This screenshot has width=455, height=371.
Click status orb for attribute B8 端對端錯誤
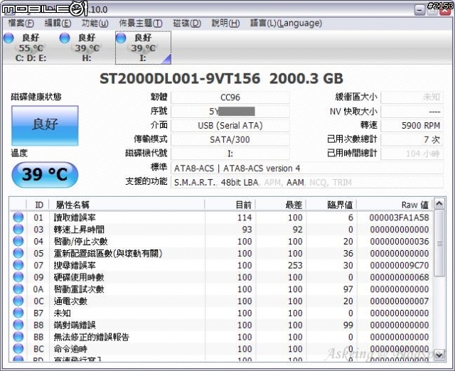coord(18,325)
